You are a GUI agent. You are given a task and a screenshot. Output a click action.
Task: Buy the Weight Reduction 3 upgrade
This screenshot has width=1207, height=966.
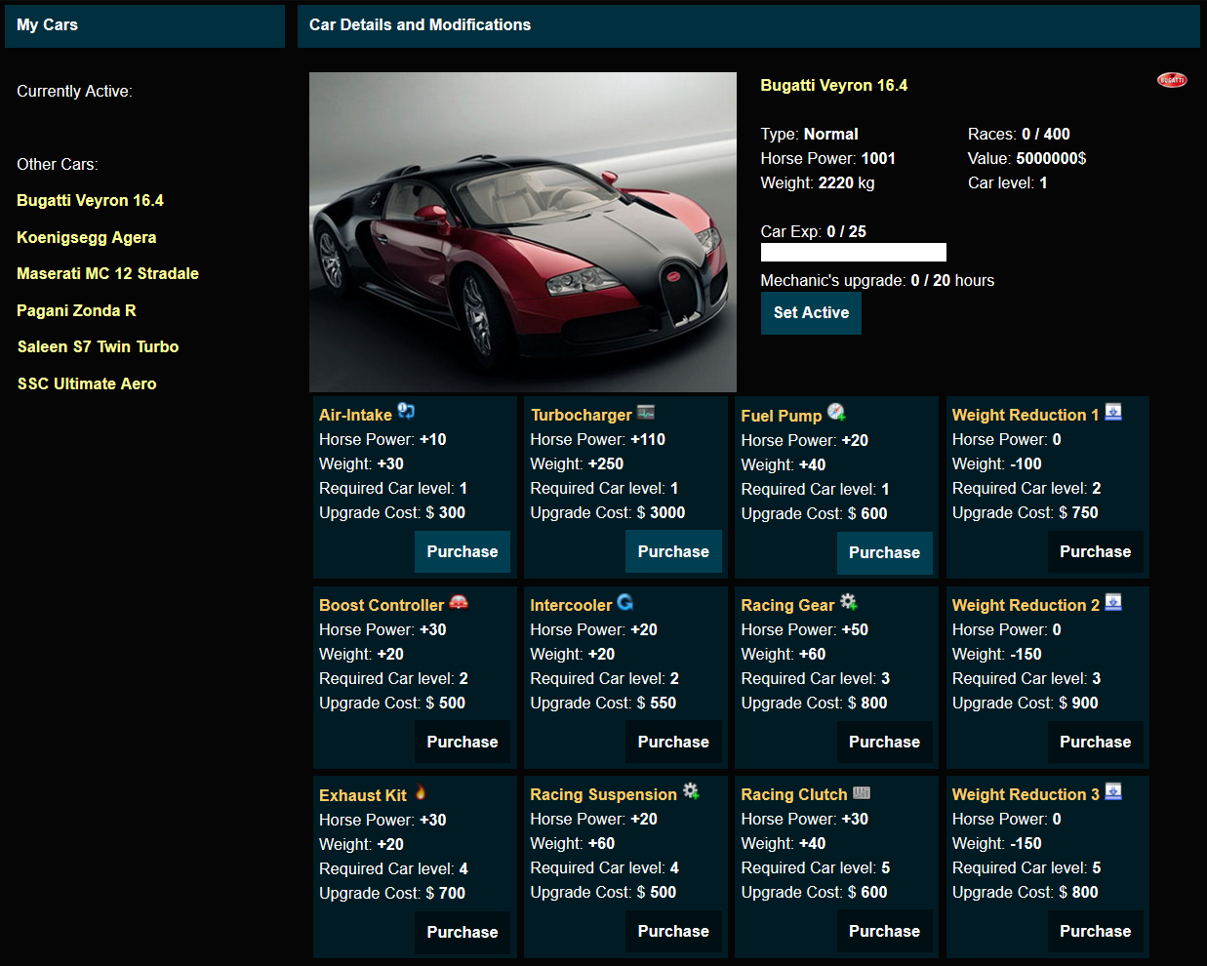(1095, 932)
